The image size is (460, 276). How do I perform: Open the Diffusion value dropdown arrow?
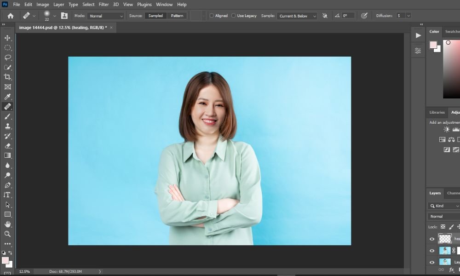pos(408,16)
